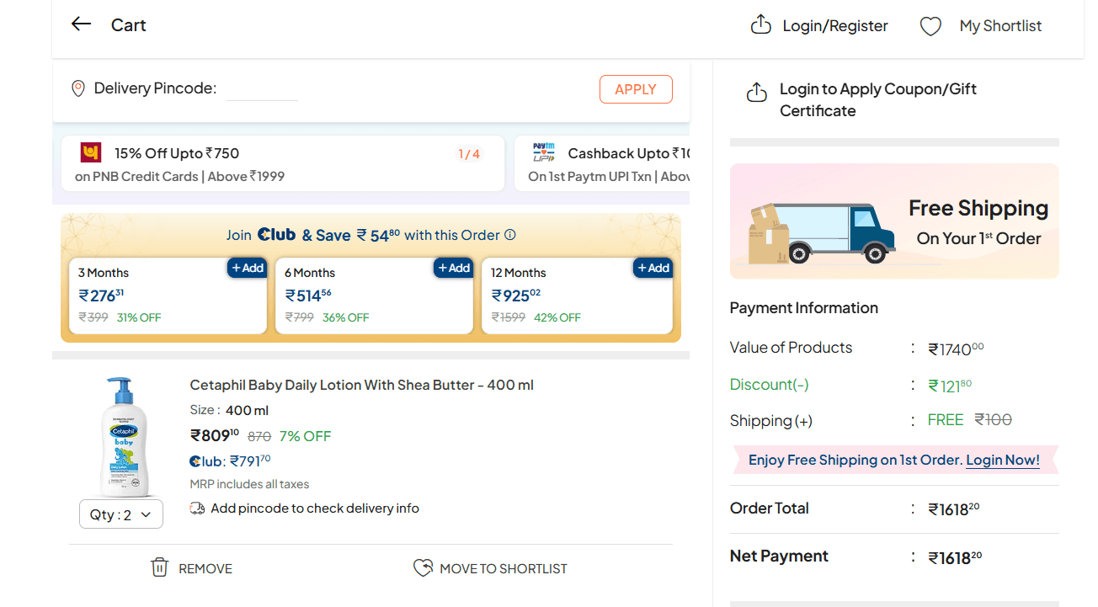
Task: Add the 12 Months Club membership
Action: click(653, 268)
